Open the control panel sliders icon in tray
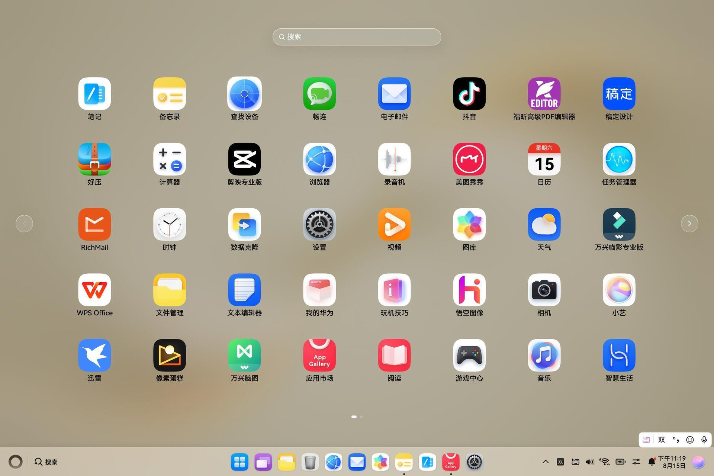 click(x=636, y=462)
